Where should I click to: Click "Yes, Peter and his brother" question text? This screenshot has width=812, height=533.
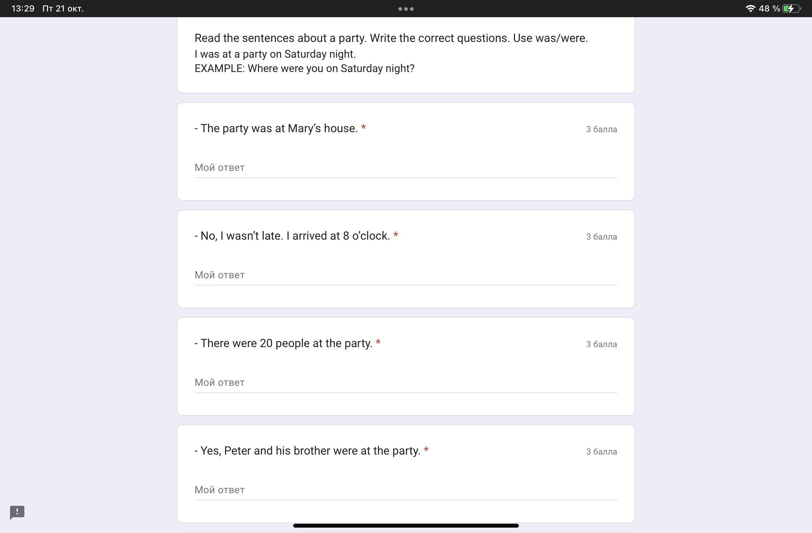pos(307,451)
